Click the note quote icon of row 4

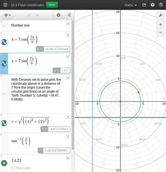(x=4, y=94)
